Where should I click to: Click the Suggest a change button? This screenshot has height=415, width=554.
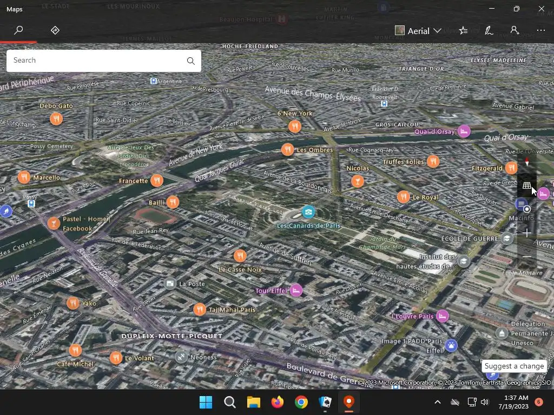pyautogui.click(x=514, y=366)
